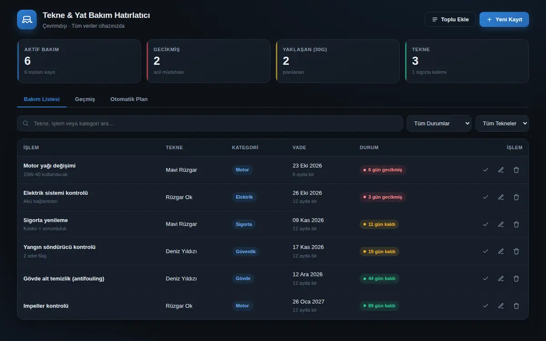
Task: Click the Tekne summary card
Action: [x=467, y=61]
